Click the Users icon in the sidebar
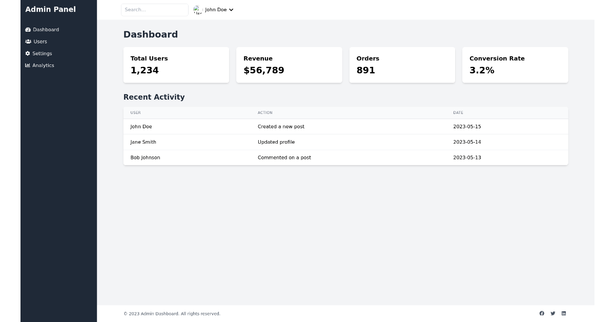 pos(28,41)
